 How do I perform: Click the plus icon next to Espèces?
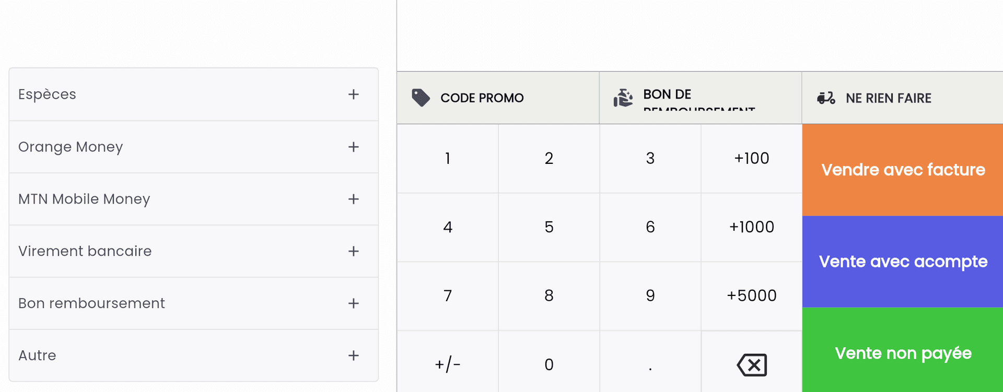click(x=354, y=94)
